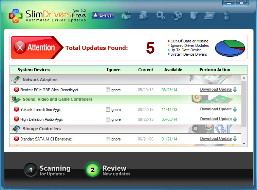This screenshot has height=190, width=257.
Task: Click the uninstall drive-plus toolbar icon
Action: click(x=195, y=16)
